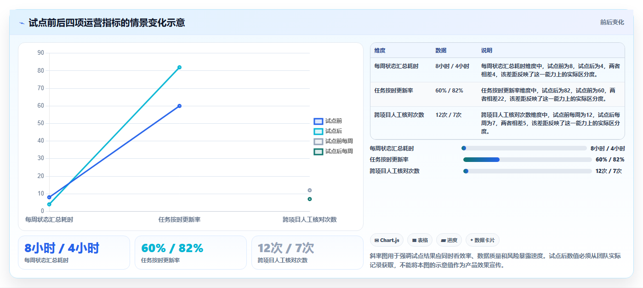Select table cell 12次 / 7次
The image size is (643, 288).
[x=449, y=115]
